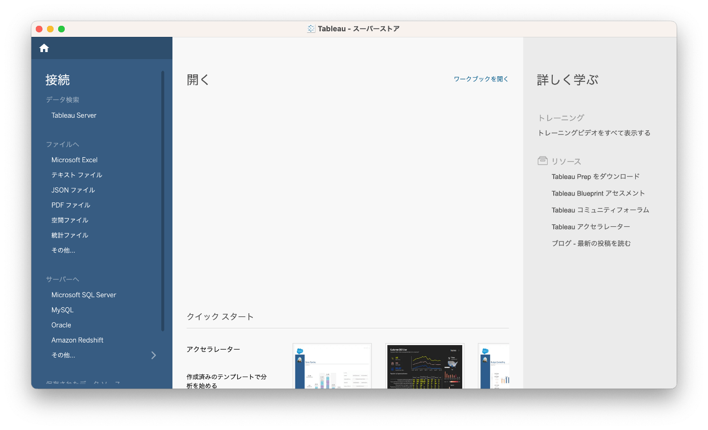Click the sidebar vertical scrollbar
708x430 pixels.
pos(163,201)
